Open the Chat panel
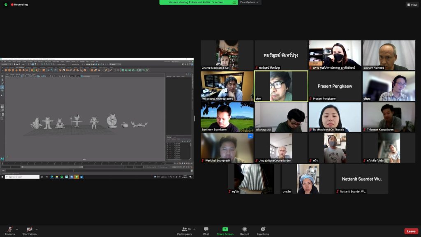 point(206,231)
